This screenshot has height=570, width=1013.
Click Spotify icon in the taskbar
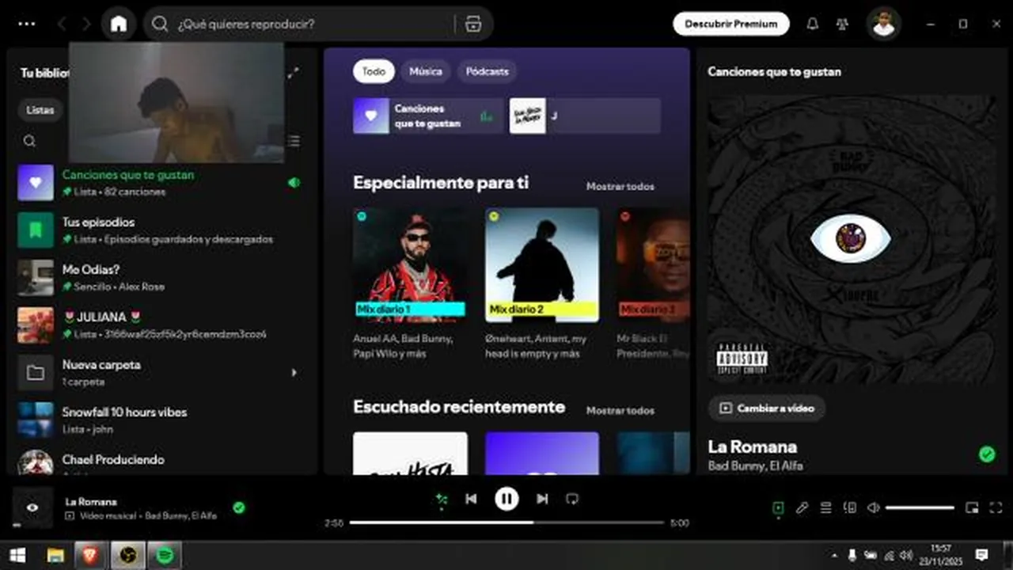pos(165,556)
